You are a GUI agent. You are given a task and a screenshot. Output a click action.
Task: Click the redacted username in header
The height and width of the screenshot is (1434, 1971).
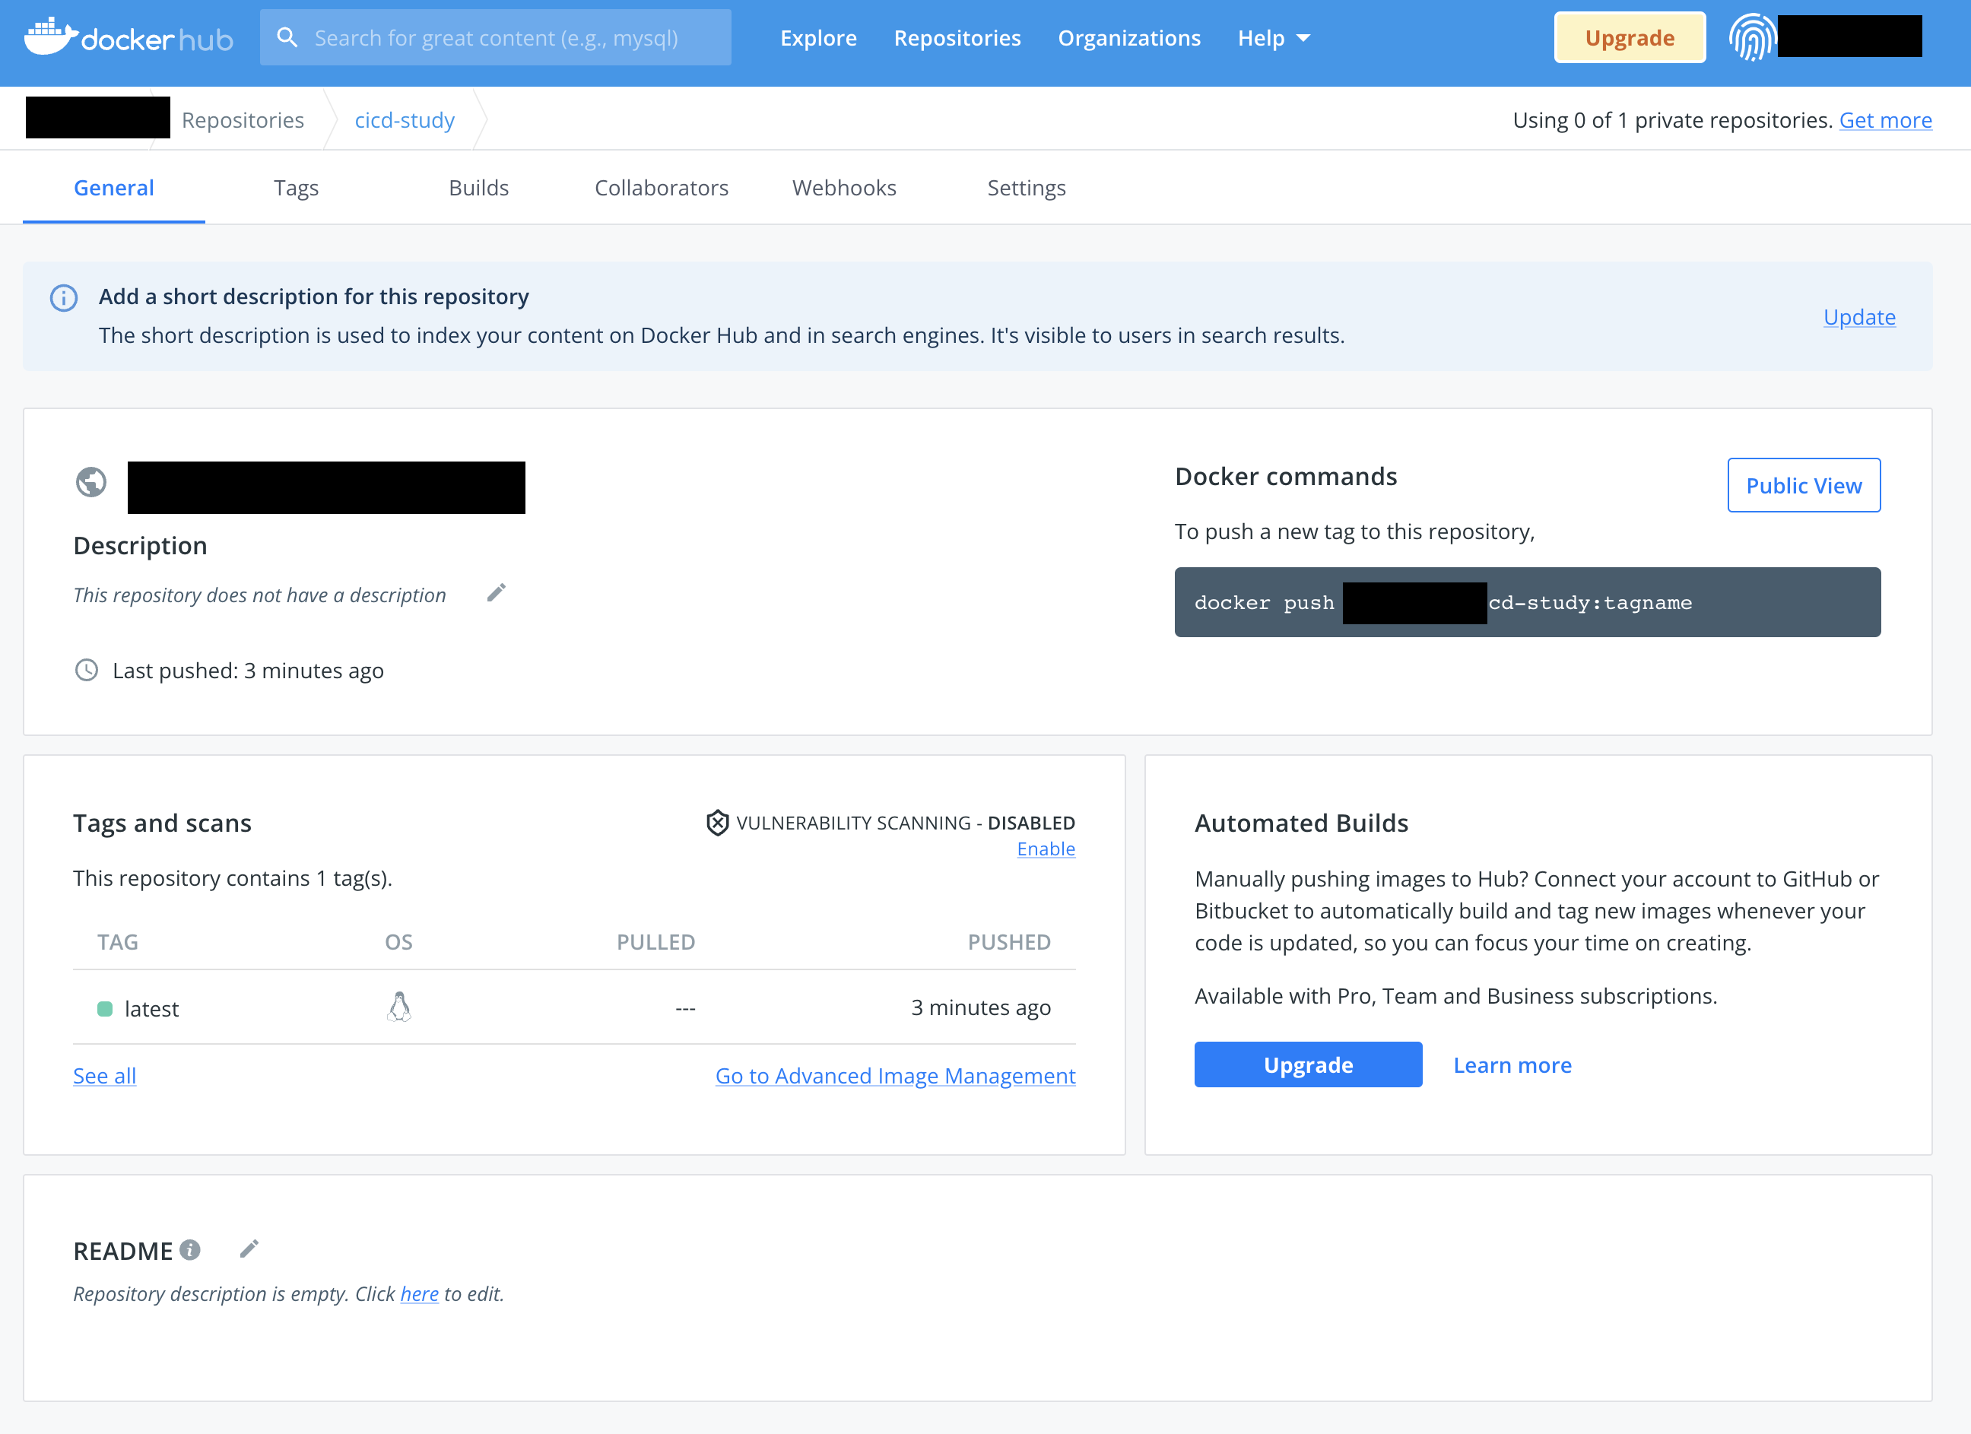[1849, 36]
